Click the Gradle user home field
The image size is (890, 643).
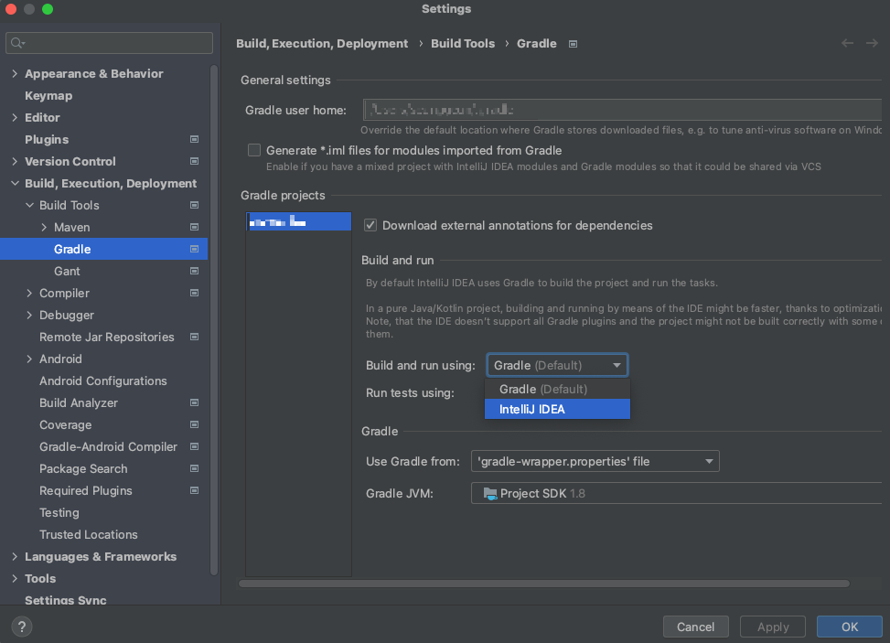coord(622,110)
